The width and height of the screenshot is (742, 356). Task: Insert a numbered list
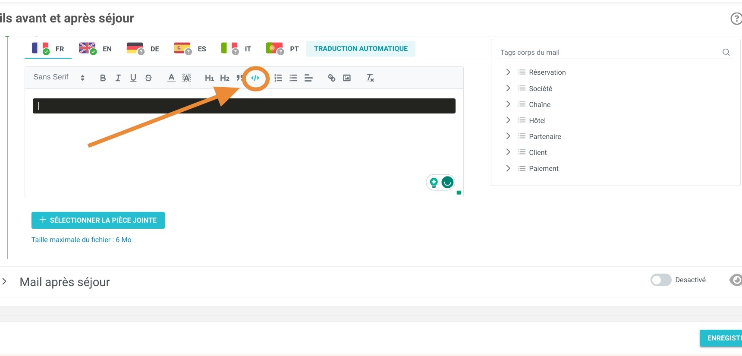[278, 78]
